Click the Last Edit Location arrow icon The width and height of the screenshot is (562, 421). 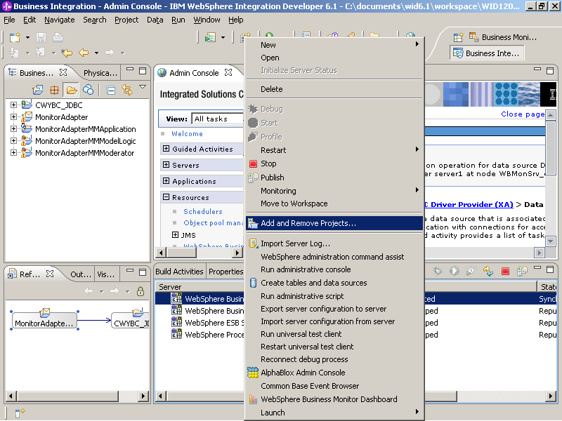[66, 53]
